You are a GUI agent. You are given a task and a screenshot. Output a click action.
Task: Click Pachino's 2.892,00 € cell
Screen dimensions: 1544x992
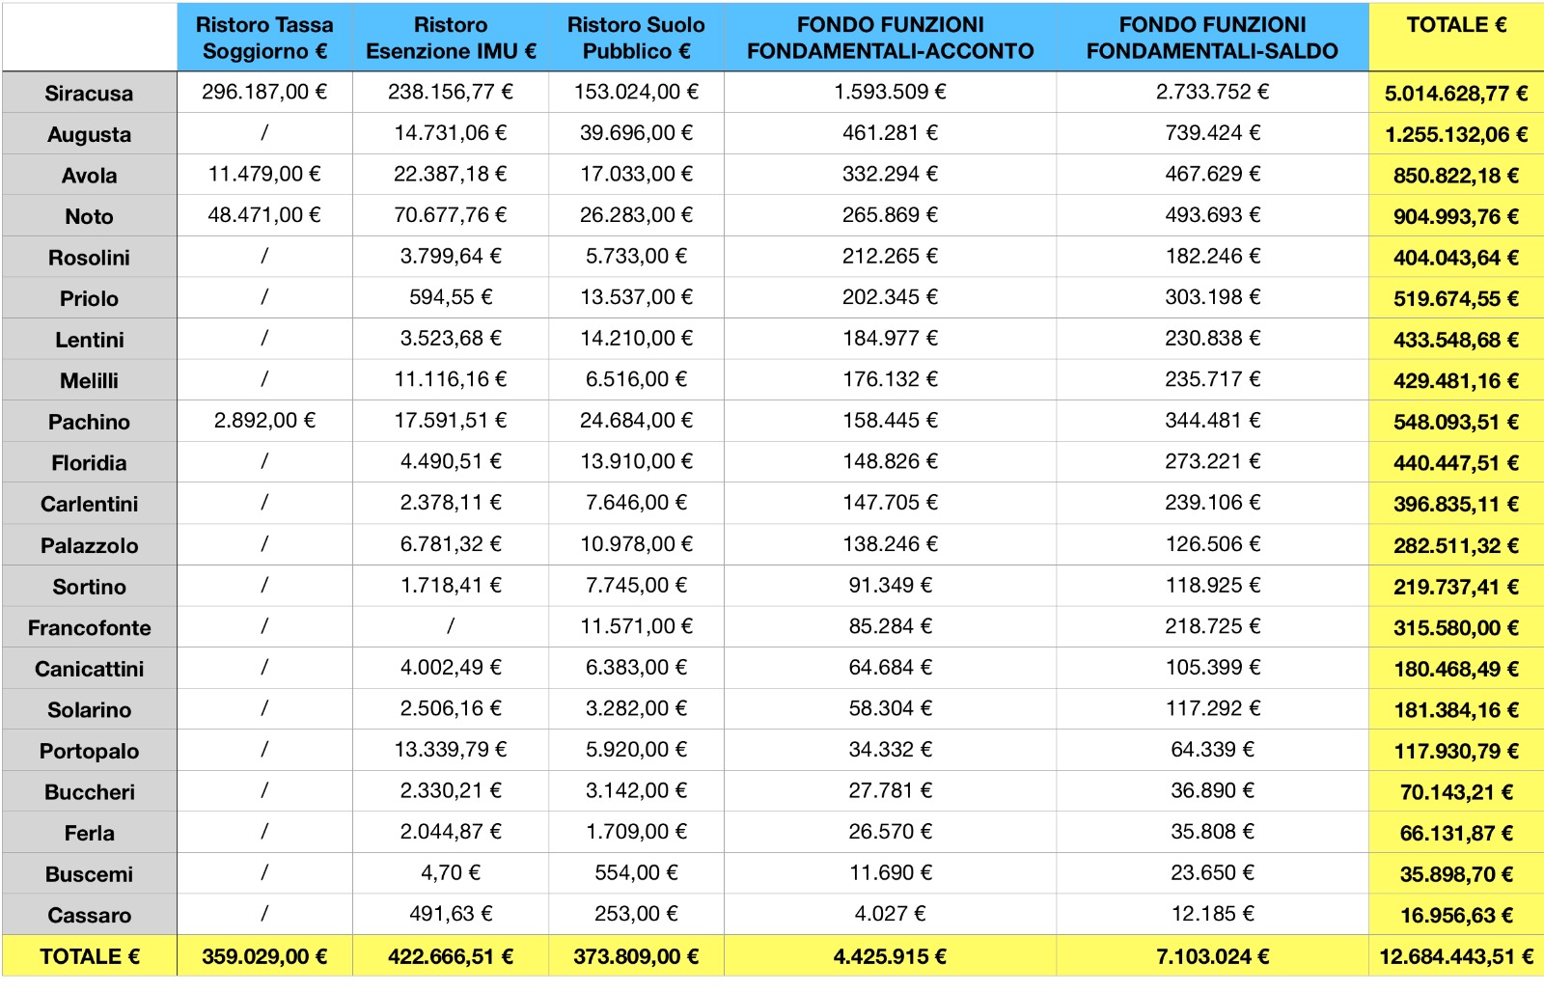264,421
